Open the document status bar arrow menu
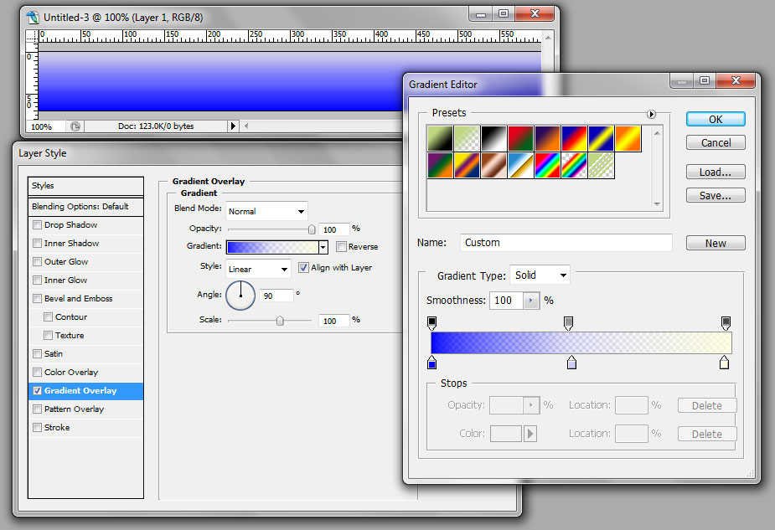This screenshot has width=775, height=530. pos(233,126)
